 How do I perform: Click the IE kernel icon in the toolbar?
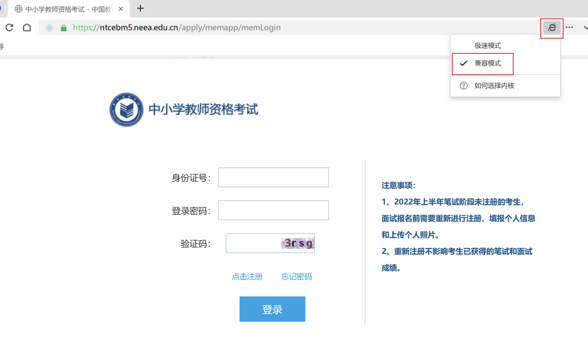click(x=552, y=28)
